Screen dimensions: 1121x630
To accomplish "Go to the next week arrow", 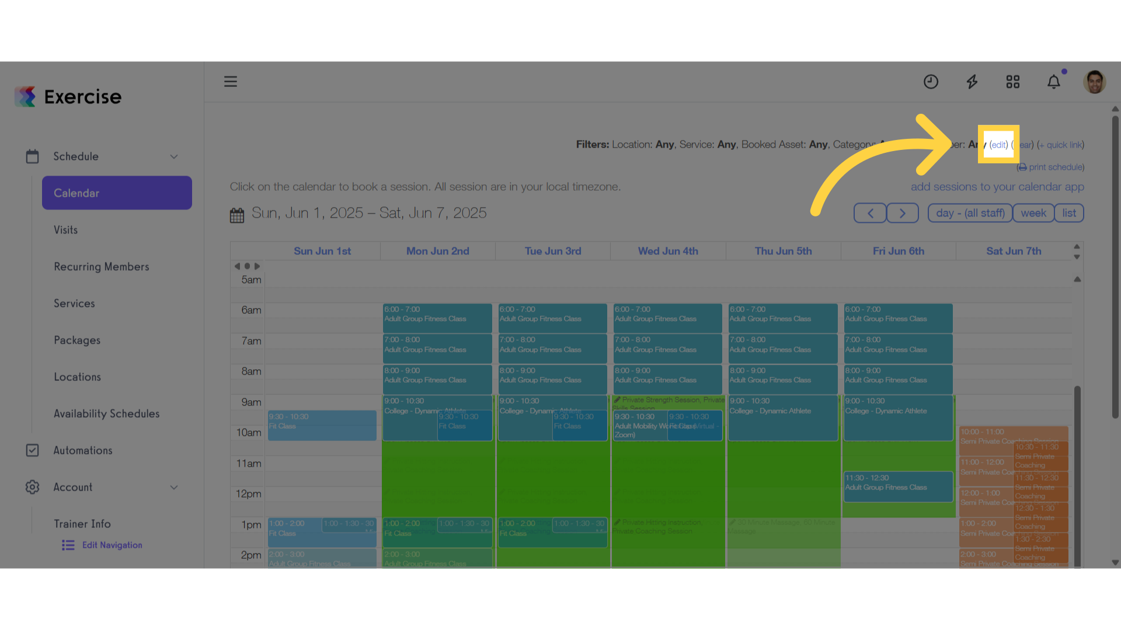I will coord(903,213).
